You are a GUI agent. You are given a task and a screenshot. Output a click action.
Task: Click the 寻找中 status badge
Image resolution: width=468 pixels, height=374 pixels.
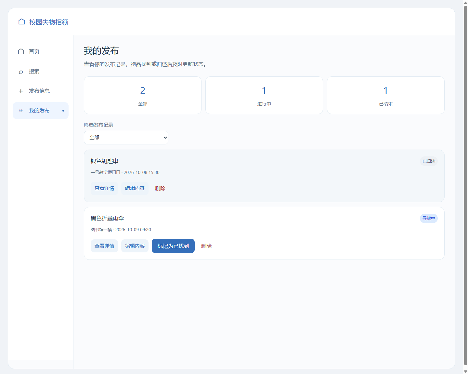click(429, 218)
